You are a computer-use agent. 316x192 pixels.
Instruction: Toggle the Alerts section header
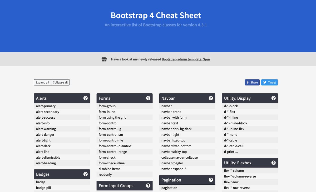pyautogui.click(x=62, y=98)
